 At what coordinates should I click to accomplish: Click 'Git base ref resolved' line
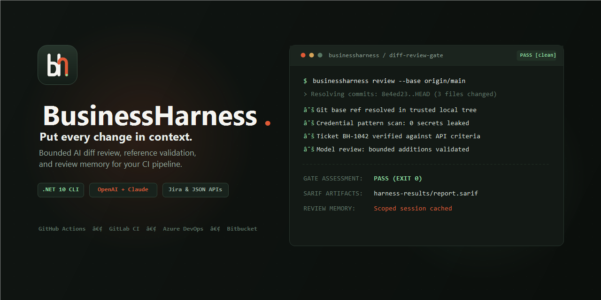click(x=390, y=110)
